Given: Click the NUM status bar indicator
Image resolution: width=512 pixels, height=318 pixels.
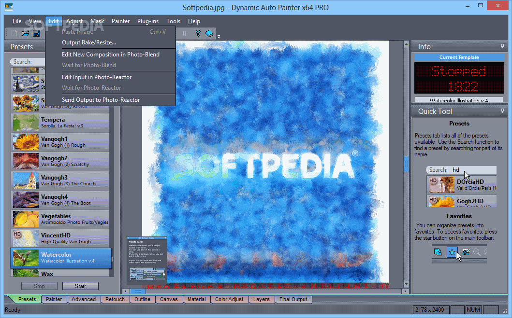Looking at the screenshot, I should pyautogui.click(x=473, y=309).
